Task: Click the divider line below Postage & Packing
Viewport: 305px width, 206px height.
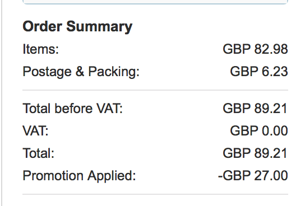Action: (x=155, y=90)
